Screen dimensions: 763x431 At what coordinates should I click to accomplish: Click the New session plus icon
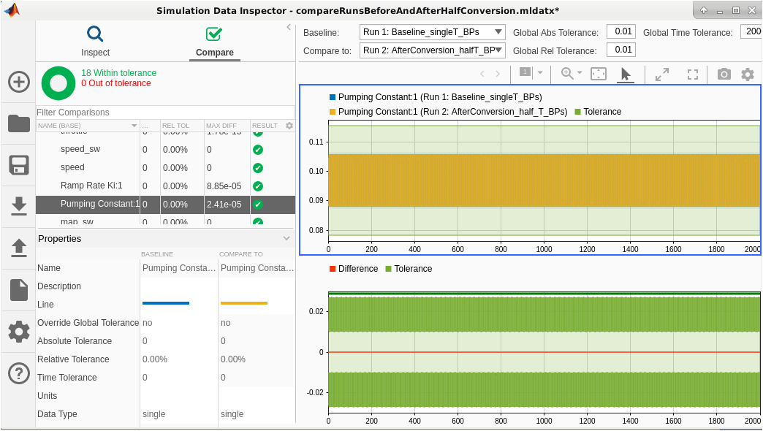tap(18, 81)
